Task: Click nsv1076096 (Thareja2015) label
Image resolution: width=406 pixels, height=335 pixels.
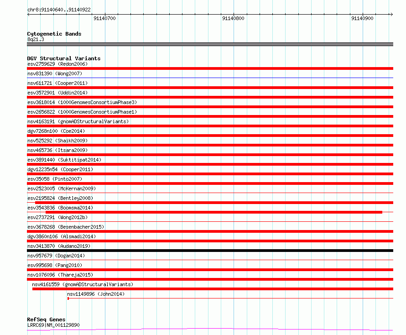Action: click(60, 275)
